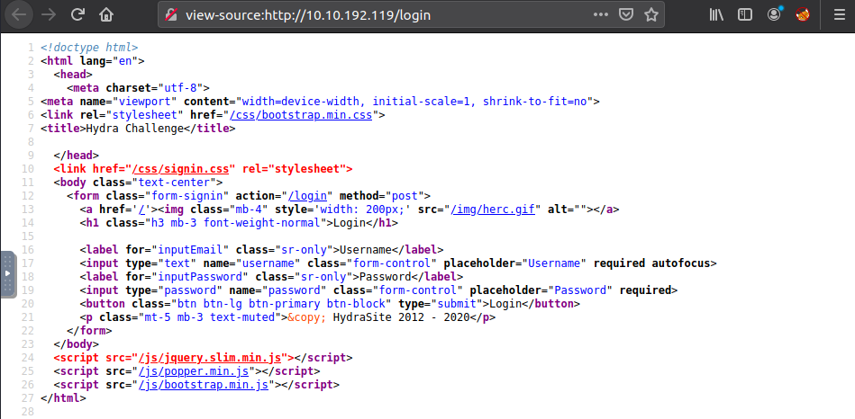Expand the side panel handle on left edge
The image size is (855, 419).
tap(7, 273)
